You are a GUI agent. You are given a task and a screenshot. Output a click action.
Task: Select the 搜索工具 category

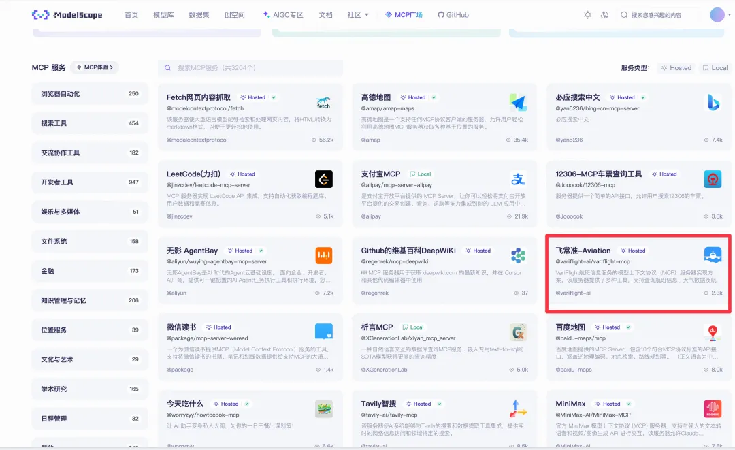point(90,123)
